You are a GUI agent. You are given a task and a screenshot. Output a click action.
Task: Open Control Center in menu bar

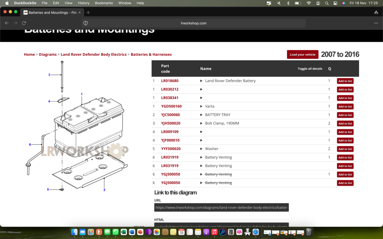click(x=335, y=3)
